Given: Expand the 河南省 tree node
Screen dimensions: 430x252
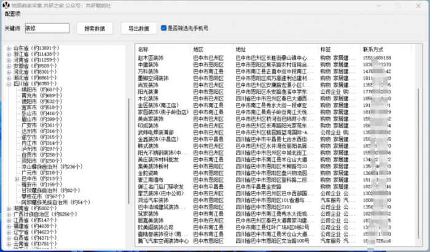Looking at the screenshot, I should 9,60.
